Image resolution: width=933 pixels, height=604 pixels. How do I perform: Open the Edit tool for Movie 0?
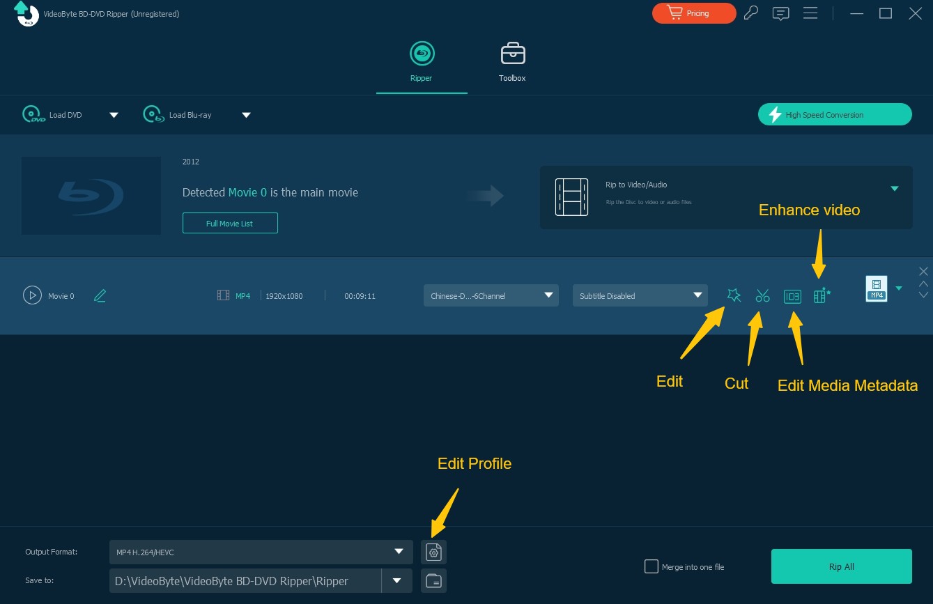click(734, 295)
